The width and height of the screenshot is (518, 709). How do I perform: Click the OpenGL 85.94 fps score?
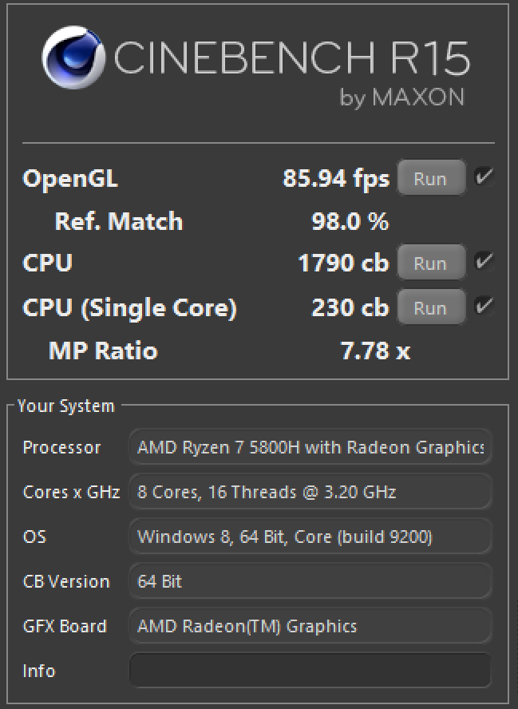coord(336,178)
